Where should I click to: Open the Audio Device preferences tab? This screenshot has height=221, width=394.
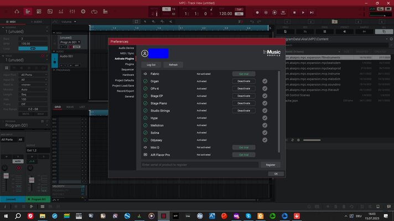[x=126, y=48]
